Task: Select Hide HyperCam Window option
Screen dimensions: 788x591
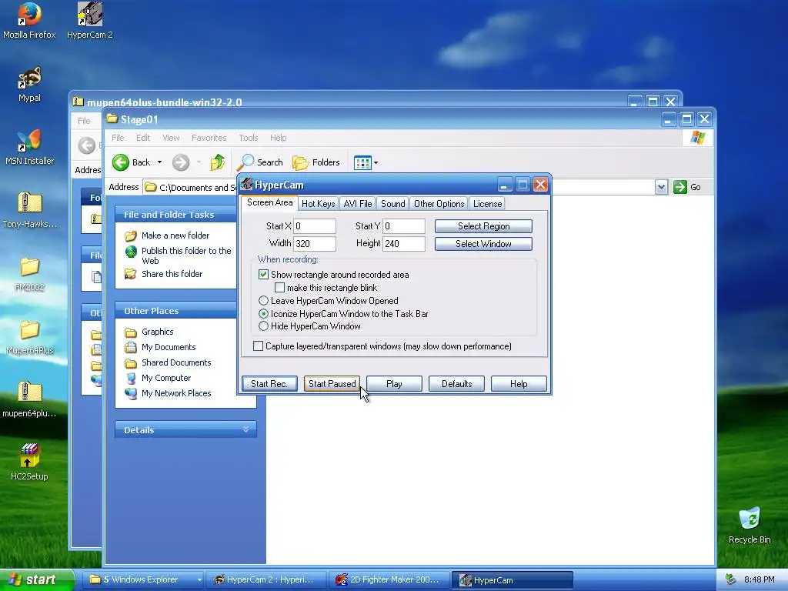Action: 263,326
